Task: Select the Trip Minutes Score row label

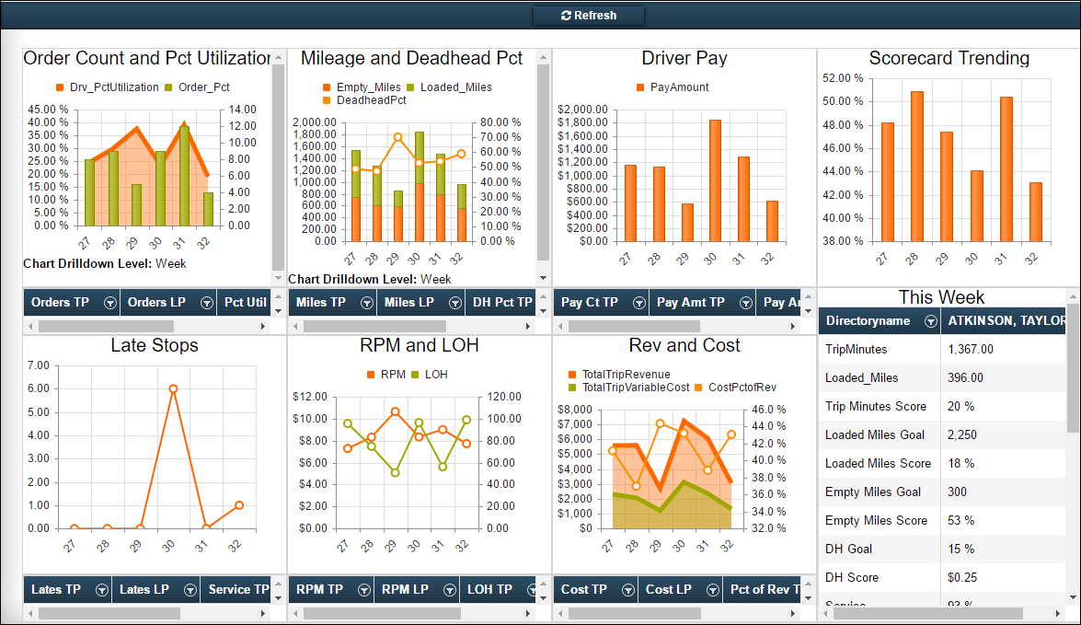Action: [876, 406]
